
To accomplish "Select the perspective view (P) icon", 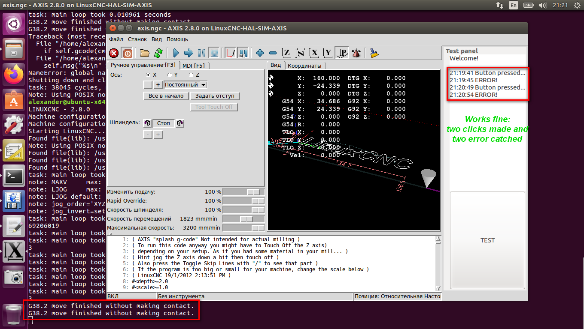I will pos(342,53).
